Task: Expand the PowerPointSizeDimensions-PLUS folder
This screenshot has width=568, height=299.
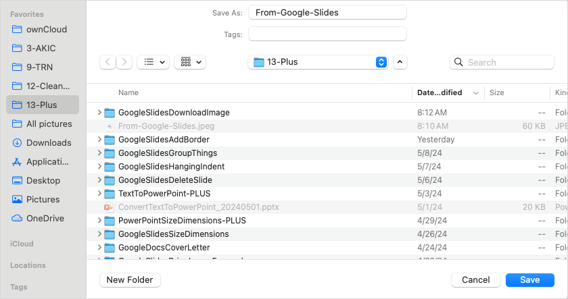Action: pos(99,220)
